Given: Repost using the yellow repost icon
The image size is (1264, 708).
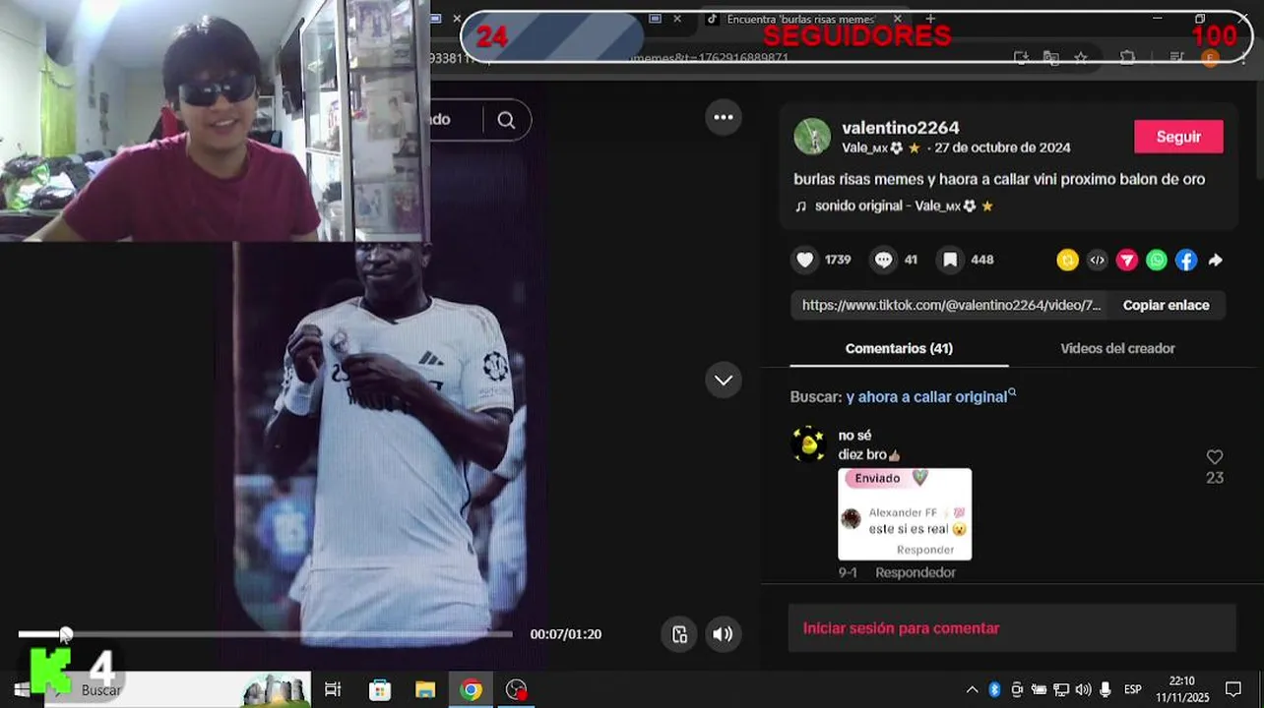Looking at the screenshot, I should click(1068, 260).
